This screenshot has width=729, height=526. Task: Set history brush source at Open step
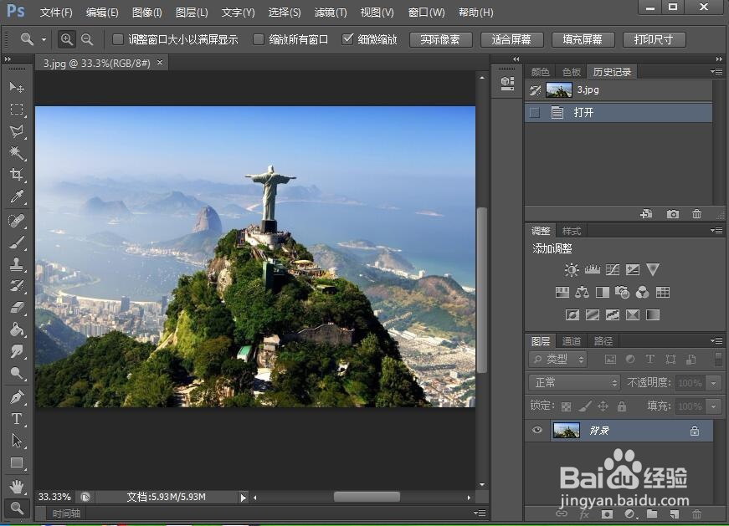click(535, 112)
